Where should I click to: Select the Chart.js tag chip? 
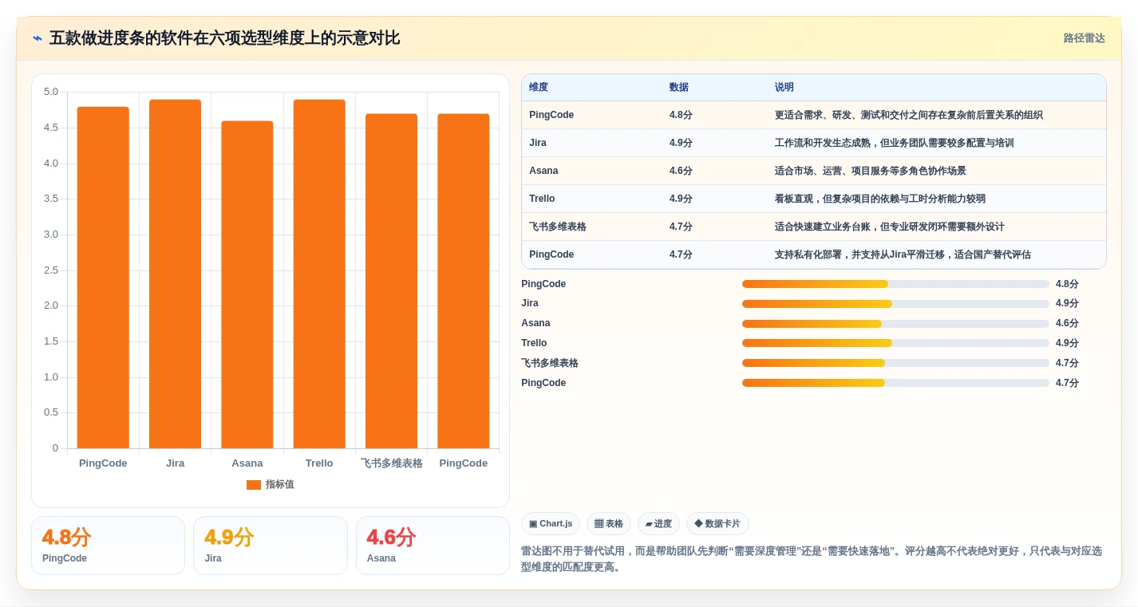point(551,524)
